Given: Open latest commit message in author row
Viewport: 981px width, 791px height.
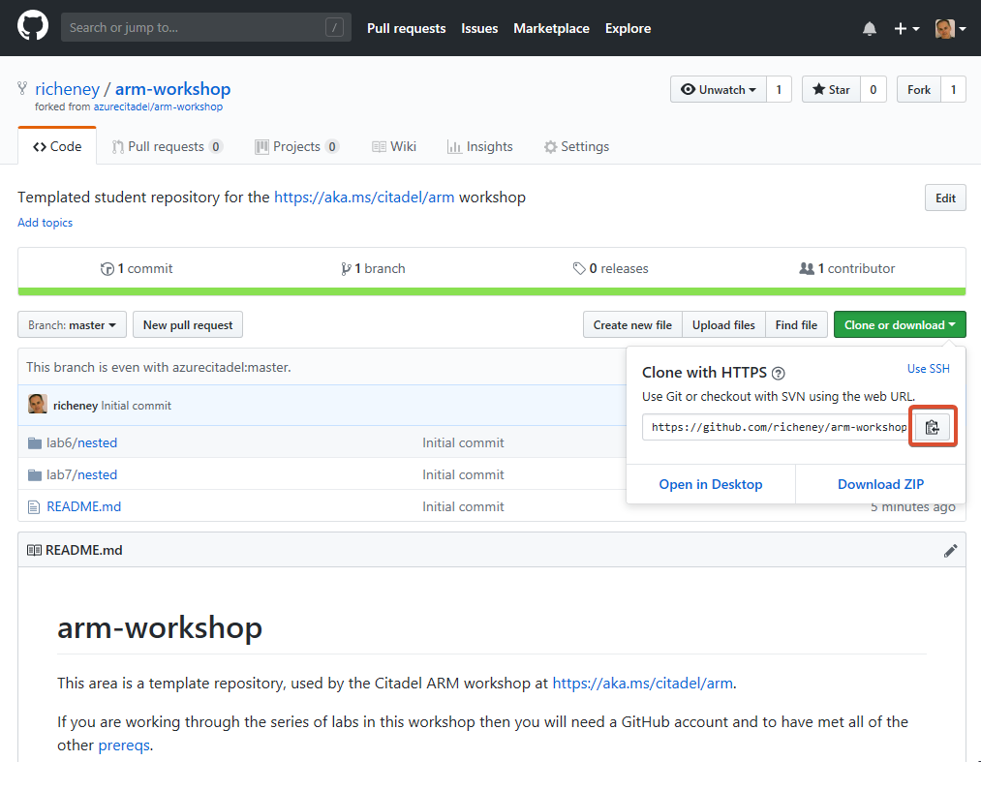Looking at the screenshot, I should point(136,406).
